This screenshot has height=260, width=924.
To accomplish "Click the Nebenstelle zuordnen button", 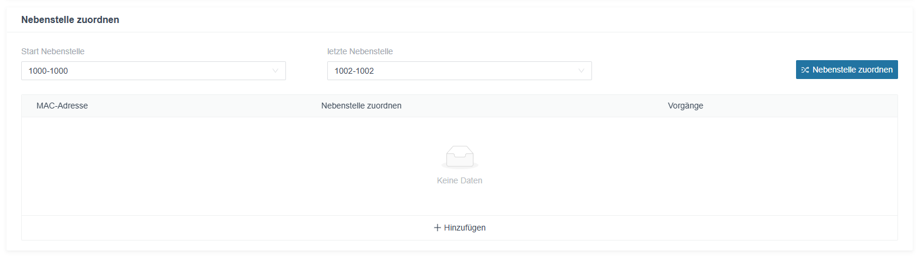I will click(847, 70).
